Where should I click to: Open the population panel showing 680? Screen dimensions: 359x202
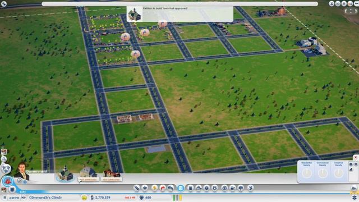click(x=145, y=198)
